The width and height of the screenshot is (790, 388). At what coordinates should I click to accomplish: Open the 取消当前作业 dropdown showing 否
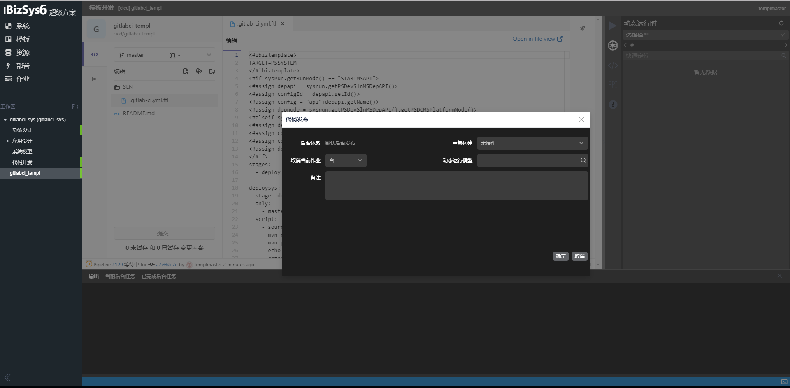[x=346, y=160]
